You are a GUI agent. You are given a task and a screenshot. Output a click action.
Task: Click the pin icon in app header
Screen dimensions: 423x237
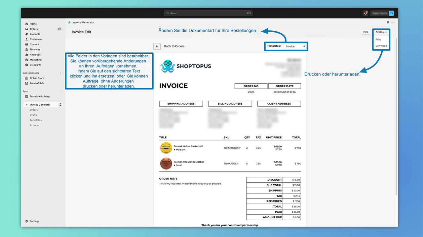click(x=388, y=23)
